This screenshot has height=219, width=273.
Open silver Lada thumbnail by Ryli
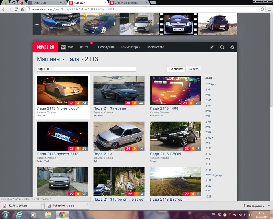(119, 136)
